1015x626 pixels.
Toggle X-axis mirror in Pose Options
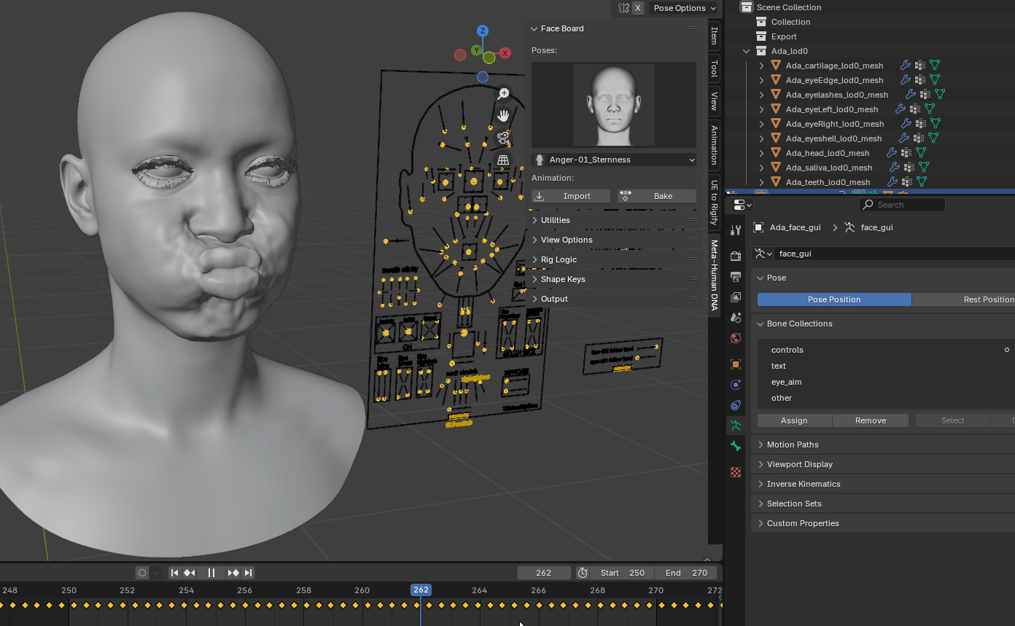pos(638,8)
